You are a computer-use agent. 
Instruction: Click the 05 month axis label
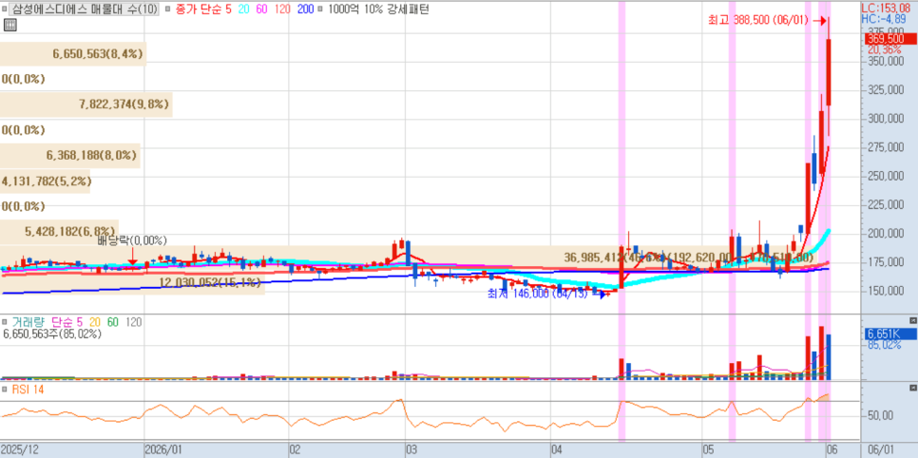pos(708,449)
